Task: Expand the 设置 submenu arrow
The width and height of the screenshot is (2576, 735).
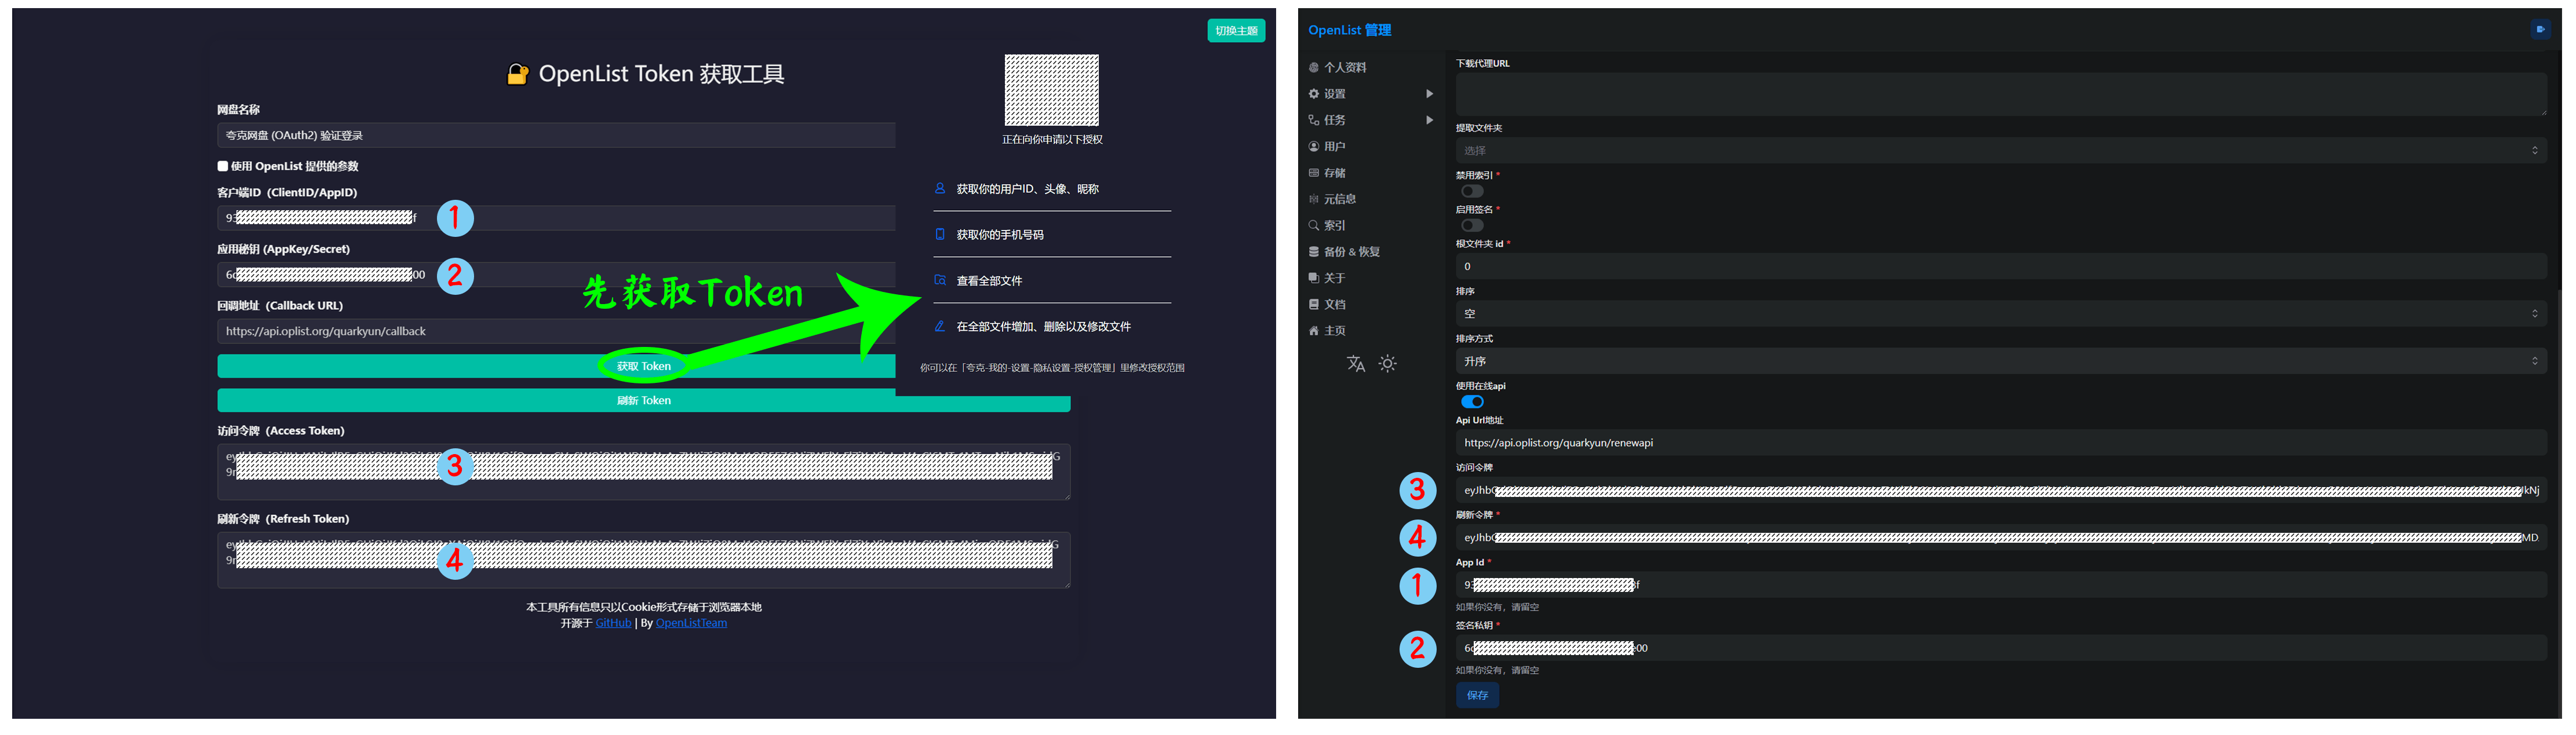Action: [x=1429, y=94]
